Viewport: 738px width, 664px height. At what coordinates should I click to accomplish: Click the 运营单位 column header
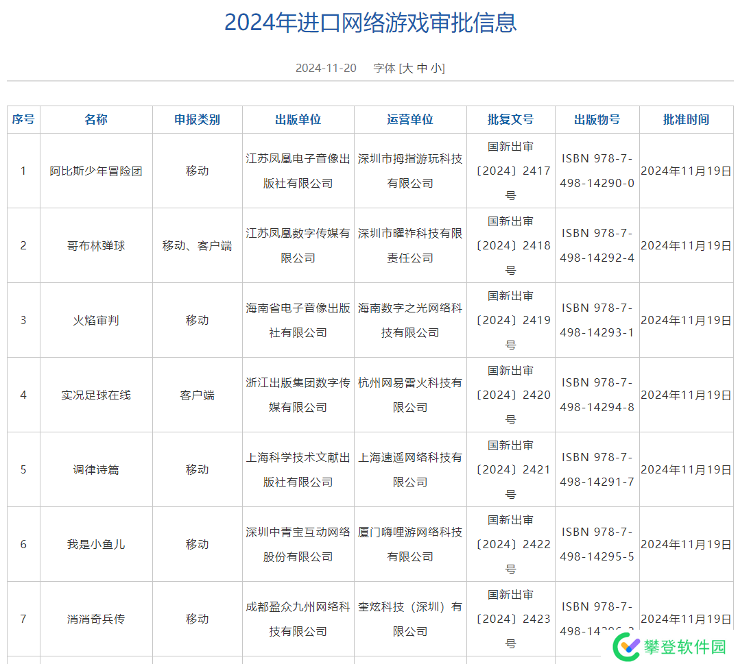point(410,119)
